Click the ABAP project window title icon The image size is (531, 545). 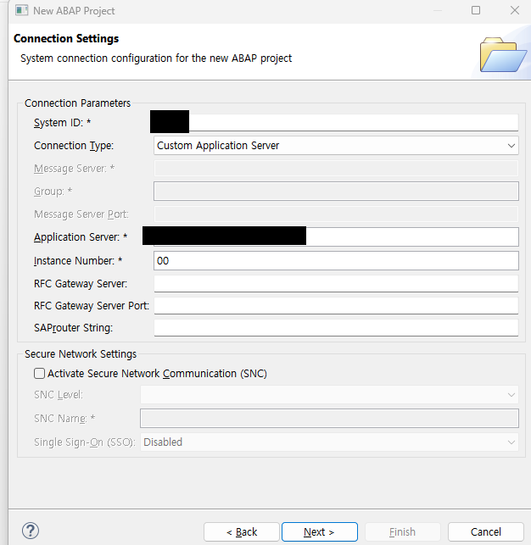pyautogui.click(x=21, y=10)
